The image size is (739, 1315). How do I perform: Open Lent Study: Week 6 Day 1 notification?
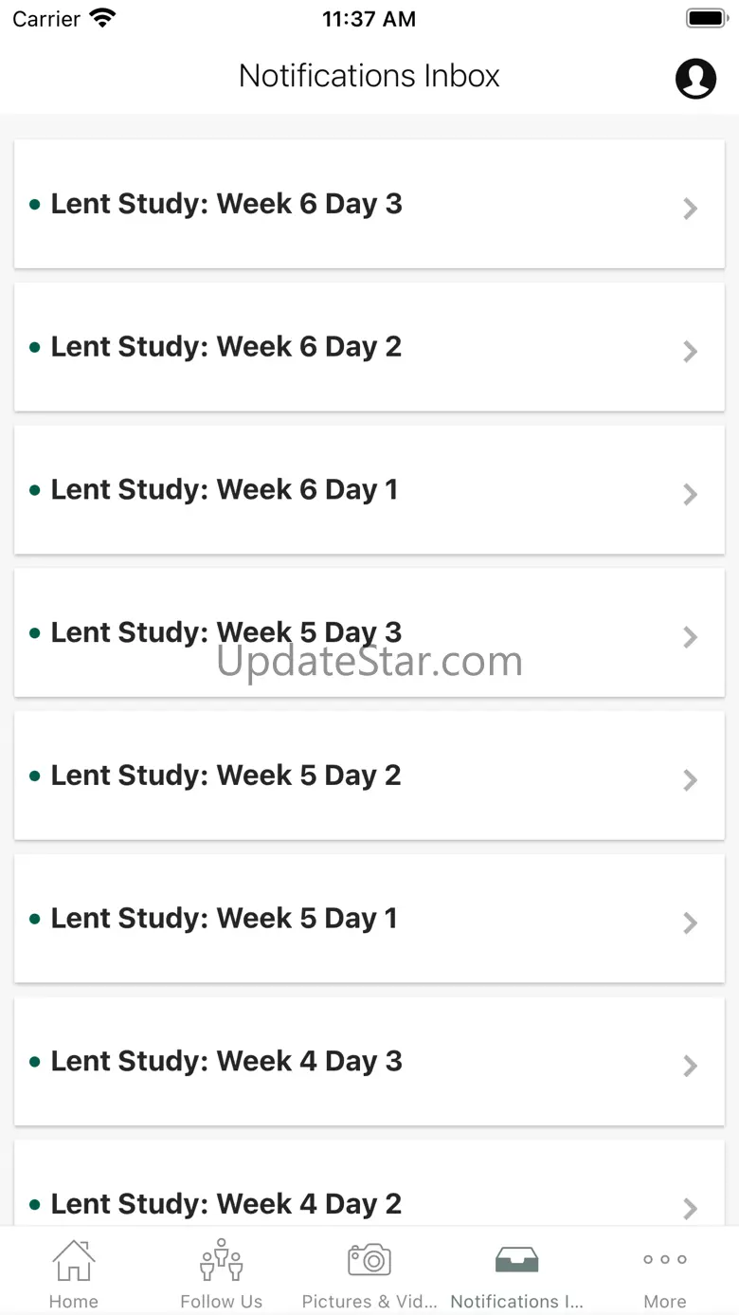point(225,490)
